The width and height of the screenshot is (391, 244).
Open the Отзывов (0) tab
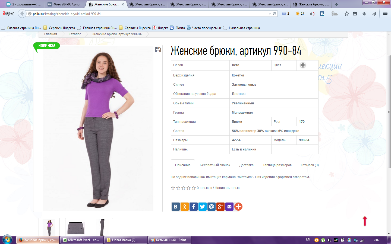point(310,165)
